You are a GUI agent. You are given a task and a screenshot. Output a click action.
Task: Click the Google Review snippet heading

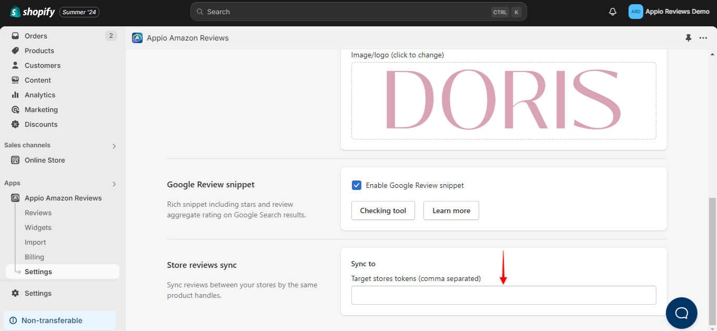pos(211,185)
